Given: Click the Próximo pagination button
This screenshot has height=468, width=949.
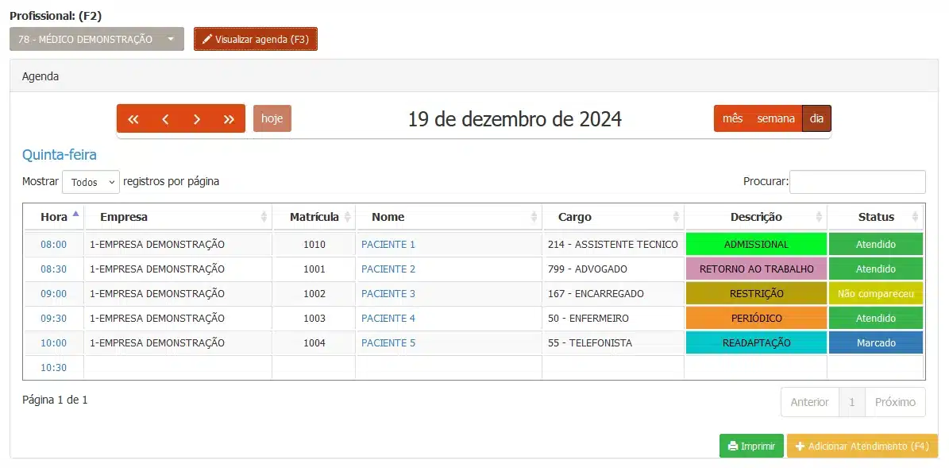Looking at the screenshot, I should coord(896,402).
